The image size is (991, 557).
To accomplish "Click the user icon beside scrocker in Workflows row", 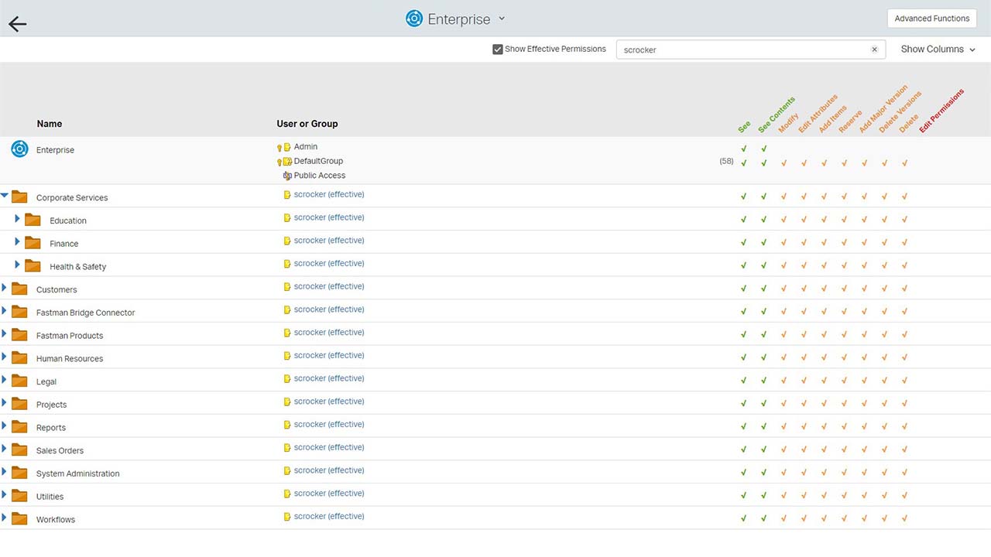I will point(287,517).
